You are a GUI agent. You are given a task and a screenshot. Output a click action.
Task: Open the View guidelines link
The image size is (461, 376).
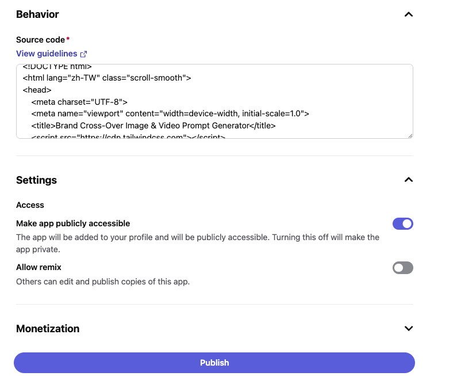coord(47,54)
